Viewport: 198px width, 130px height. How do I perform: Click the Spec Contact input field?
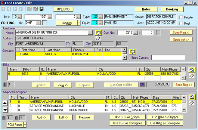(x=168, y=57)
